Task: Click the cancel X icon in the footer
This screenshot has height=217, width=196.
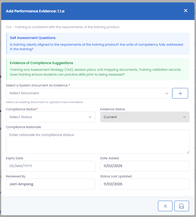Action: click(165, 206)
